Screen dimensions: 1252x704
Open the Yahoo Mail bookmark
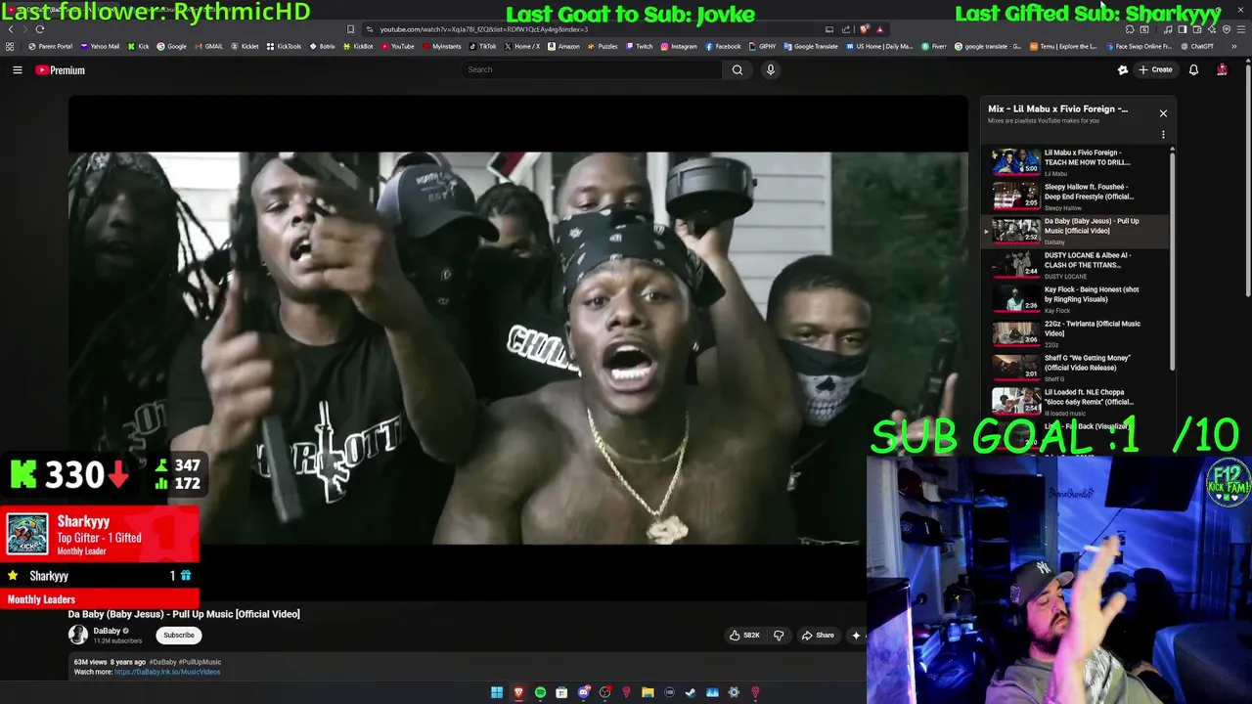pyautogui.click(x=100, y=47)
